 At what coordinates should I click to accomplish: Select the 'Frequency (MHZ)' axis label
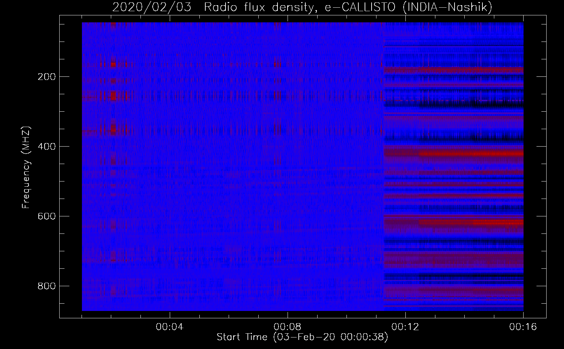(x=26, y=168)
